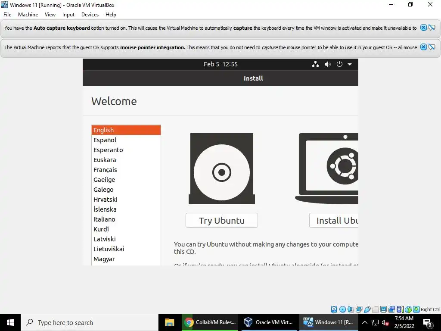Open the Input menu

68,15
